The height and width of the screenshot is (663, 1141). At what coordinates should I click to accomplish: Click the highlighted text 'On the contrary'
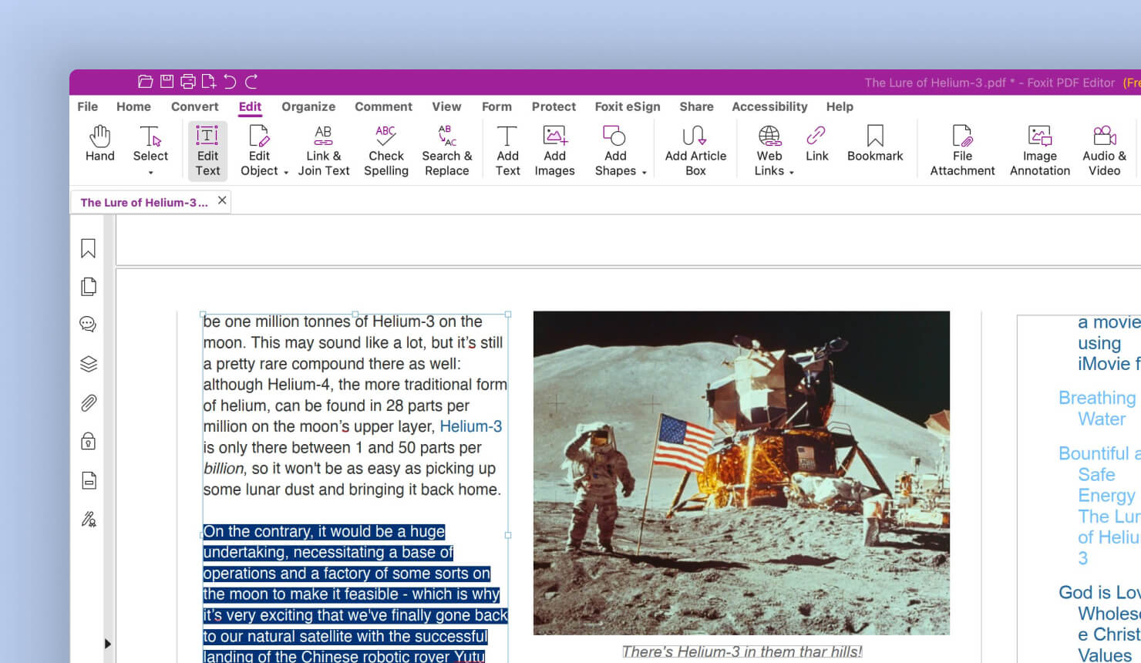click(258, 531)
